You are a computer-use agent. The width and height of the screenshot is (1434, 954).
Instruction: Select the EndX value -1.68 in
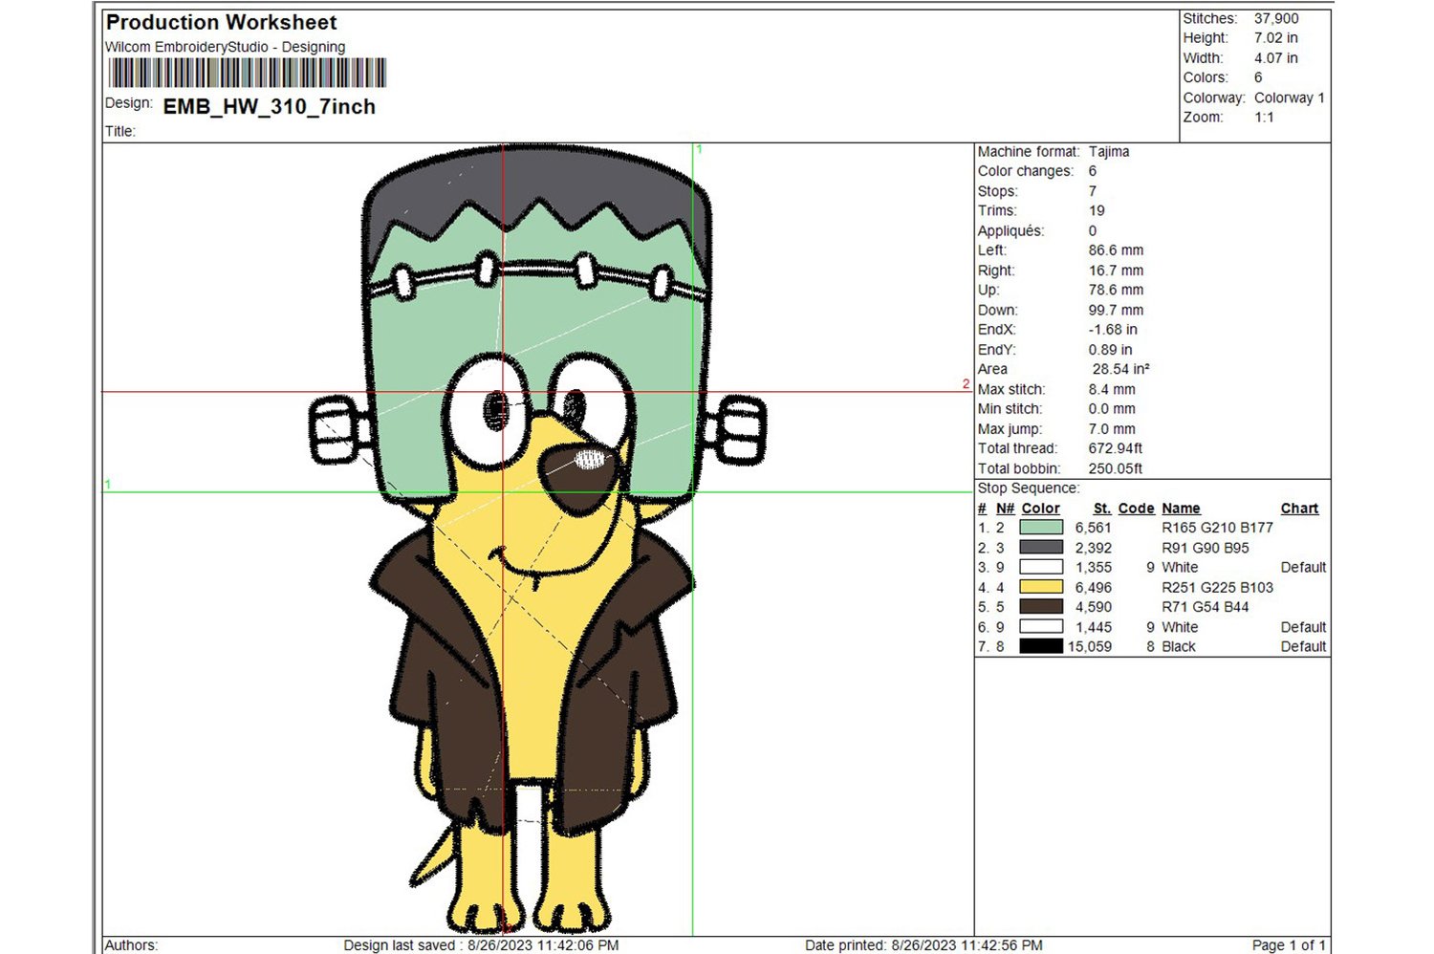(x=1113, y=330)
